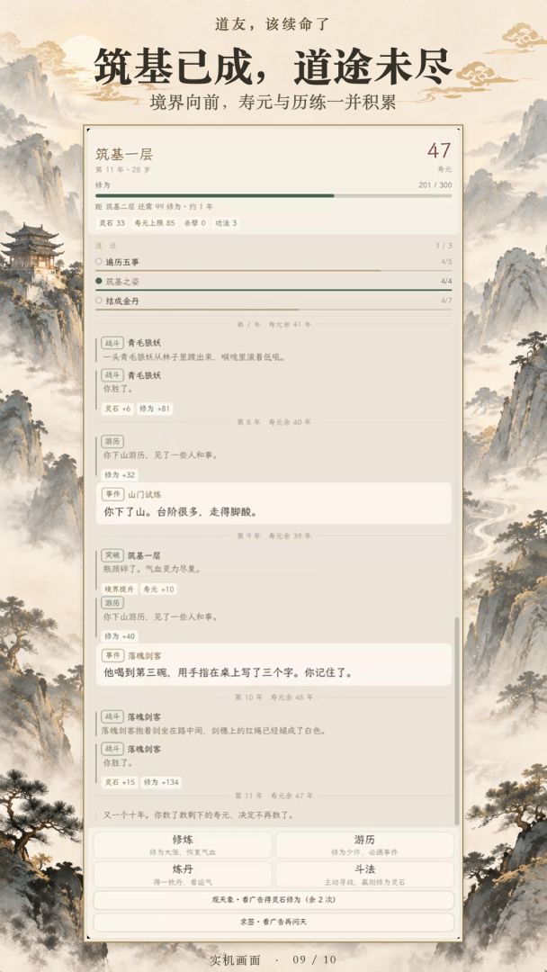Tap 观天象 watch-ad reward button
This screenshot has height=972, width=547.
pos(273,899)
